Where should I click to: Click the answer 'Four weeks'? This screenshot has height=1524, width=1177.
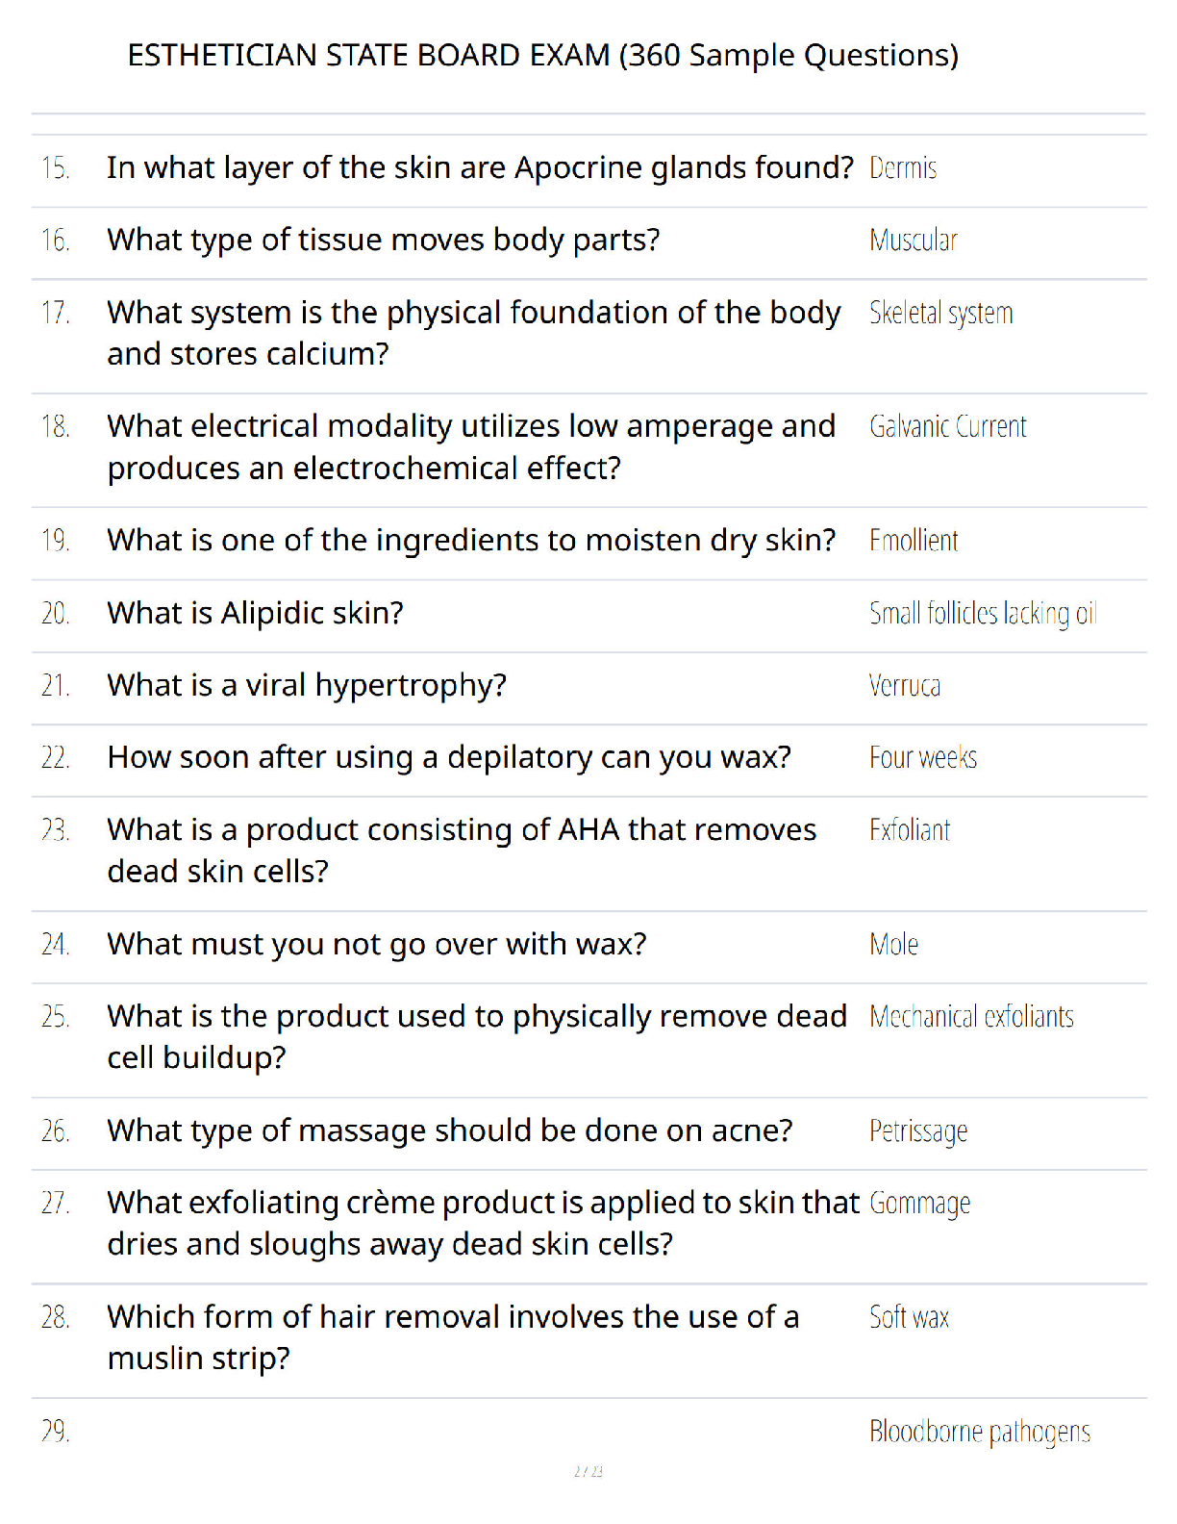[923, 757]
